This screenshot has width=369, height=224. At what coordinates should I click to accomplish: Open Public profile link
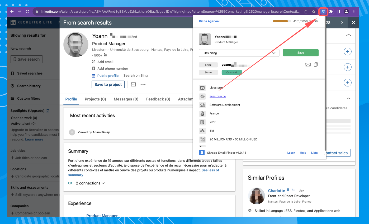click(108, 76)
